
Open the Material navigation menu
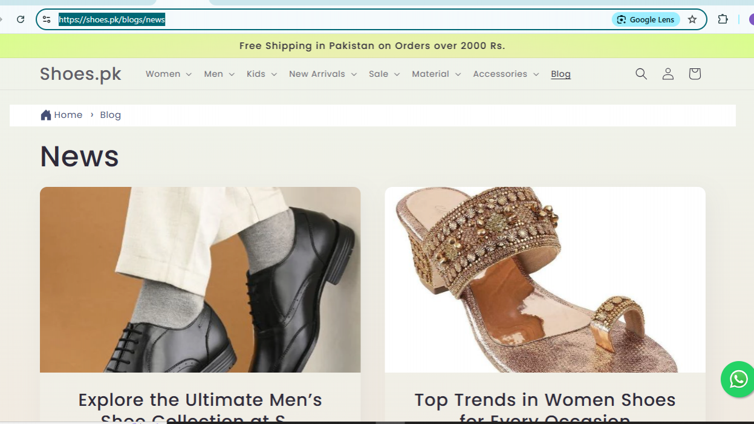pyautogui.click(x=436, y=74)
